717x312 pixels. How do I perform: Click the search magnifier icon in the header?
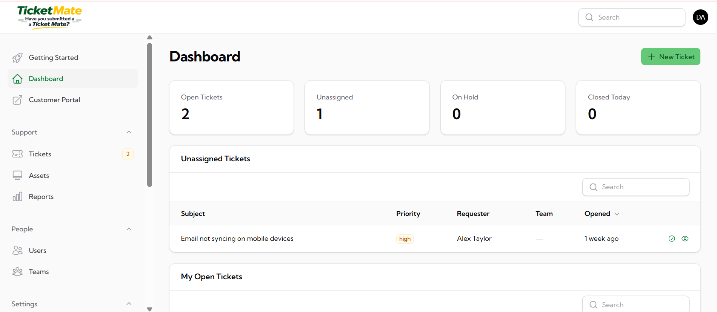coord(589,17)
